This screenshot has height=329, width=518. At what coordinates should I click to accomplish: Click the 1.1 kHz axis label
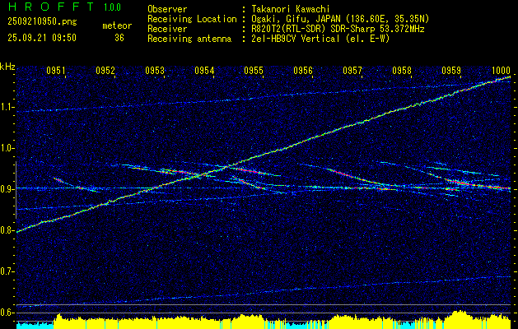(7, 107)
